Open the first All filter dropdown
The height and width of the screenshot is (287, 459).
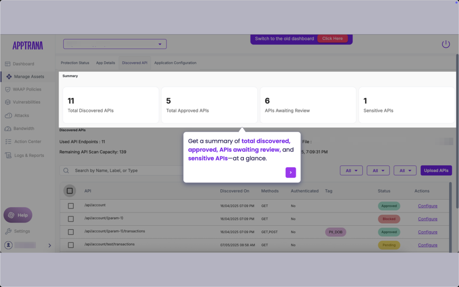[x=351, y=170]
